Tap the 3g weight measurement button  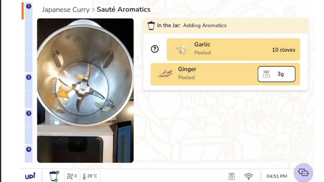pos(276,74)
